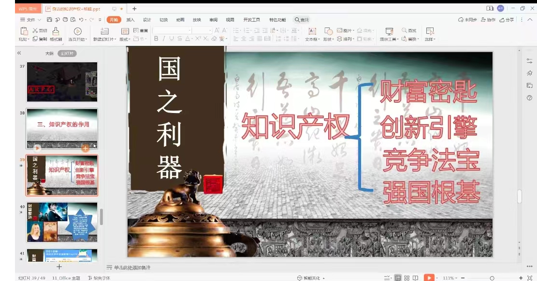Click the Save icon in quick toolbar
The height and width of the screenshot is (281, 537).
point(50,20)
